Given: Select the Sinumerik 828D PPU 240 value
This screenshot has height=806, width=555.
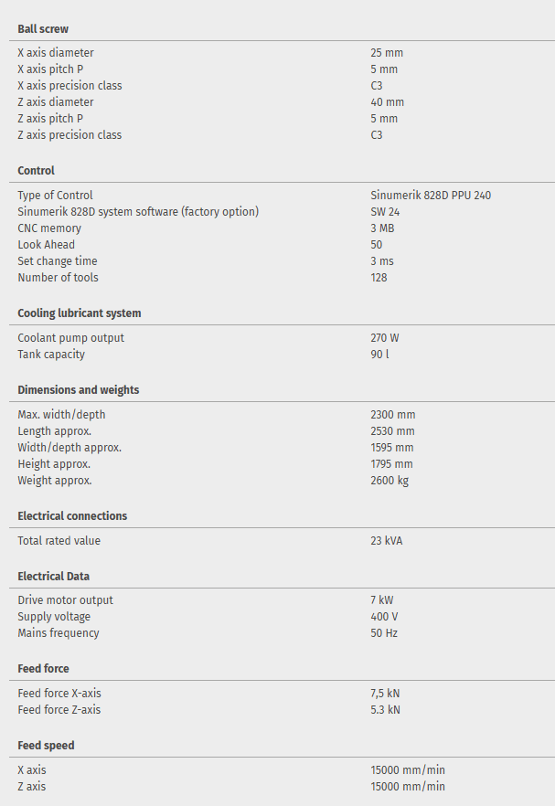Looking at the screenshot, I should 431,196.
